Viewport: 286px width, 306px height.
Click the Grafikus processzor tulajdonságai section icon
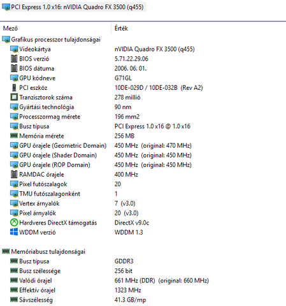[6, 40]
